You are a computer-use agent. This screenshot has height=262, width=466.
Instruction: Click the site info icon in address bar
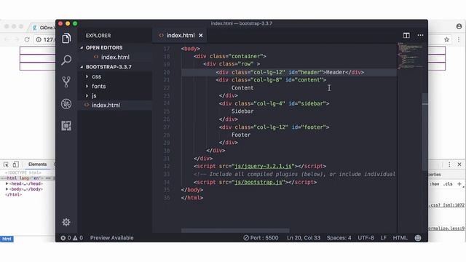point(39,39)
